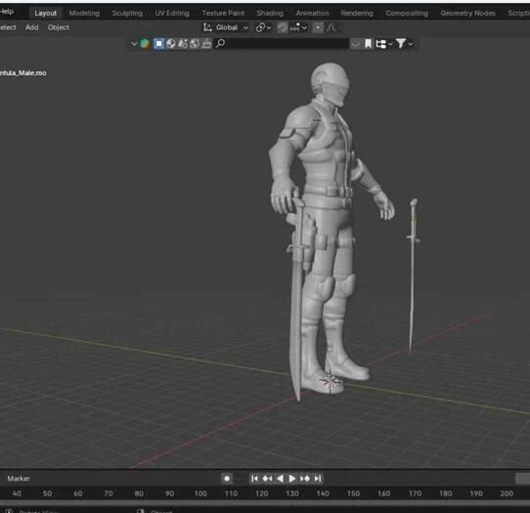Play the animation forward
The height and width of the screenshot is (513, 530).
[x=292, y=479]
